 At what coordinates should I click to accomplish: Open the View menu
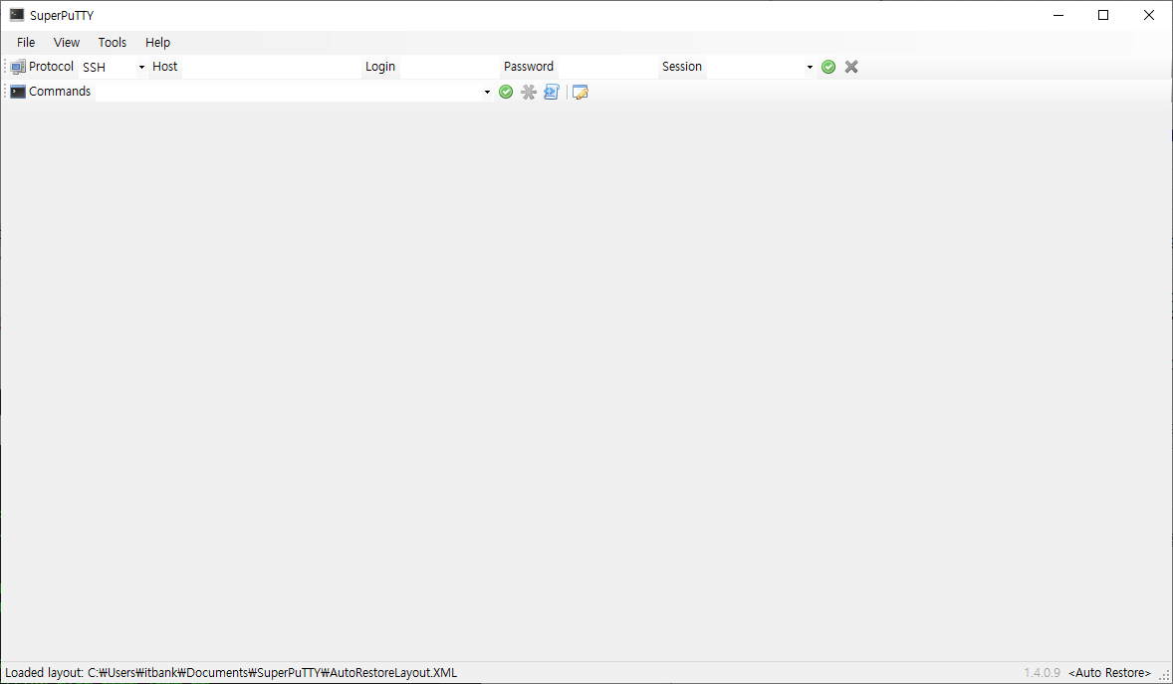tap(67, 43)
